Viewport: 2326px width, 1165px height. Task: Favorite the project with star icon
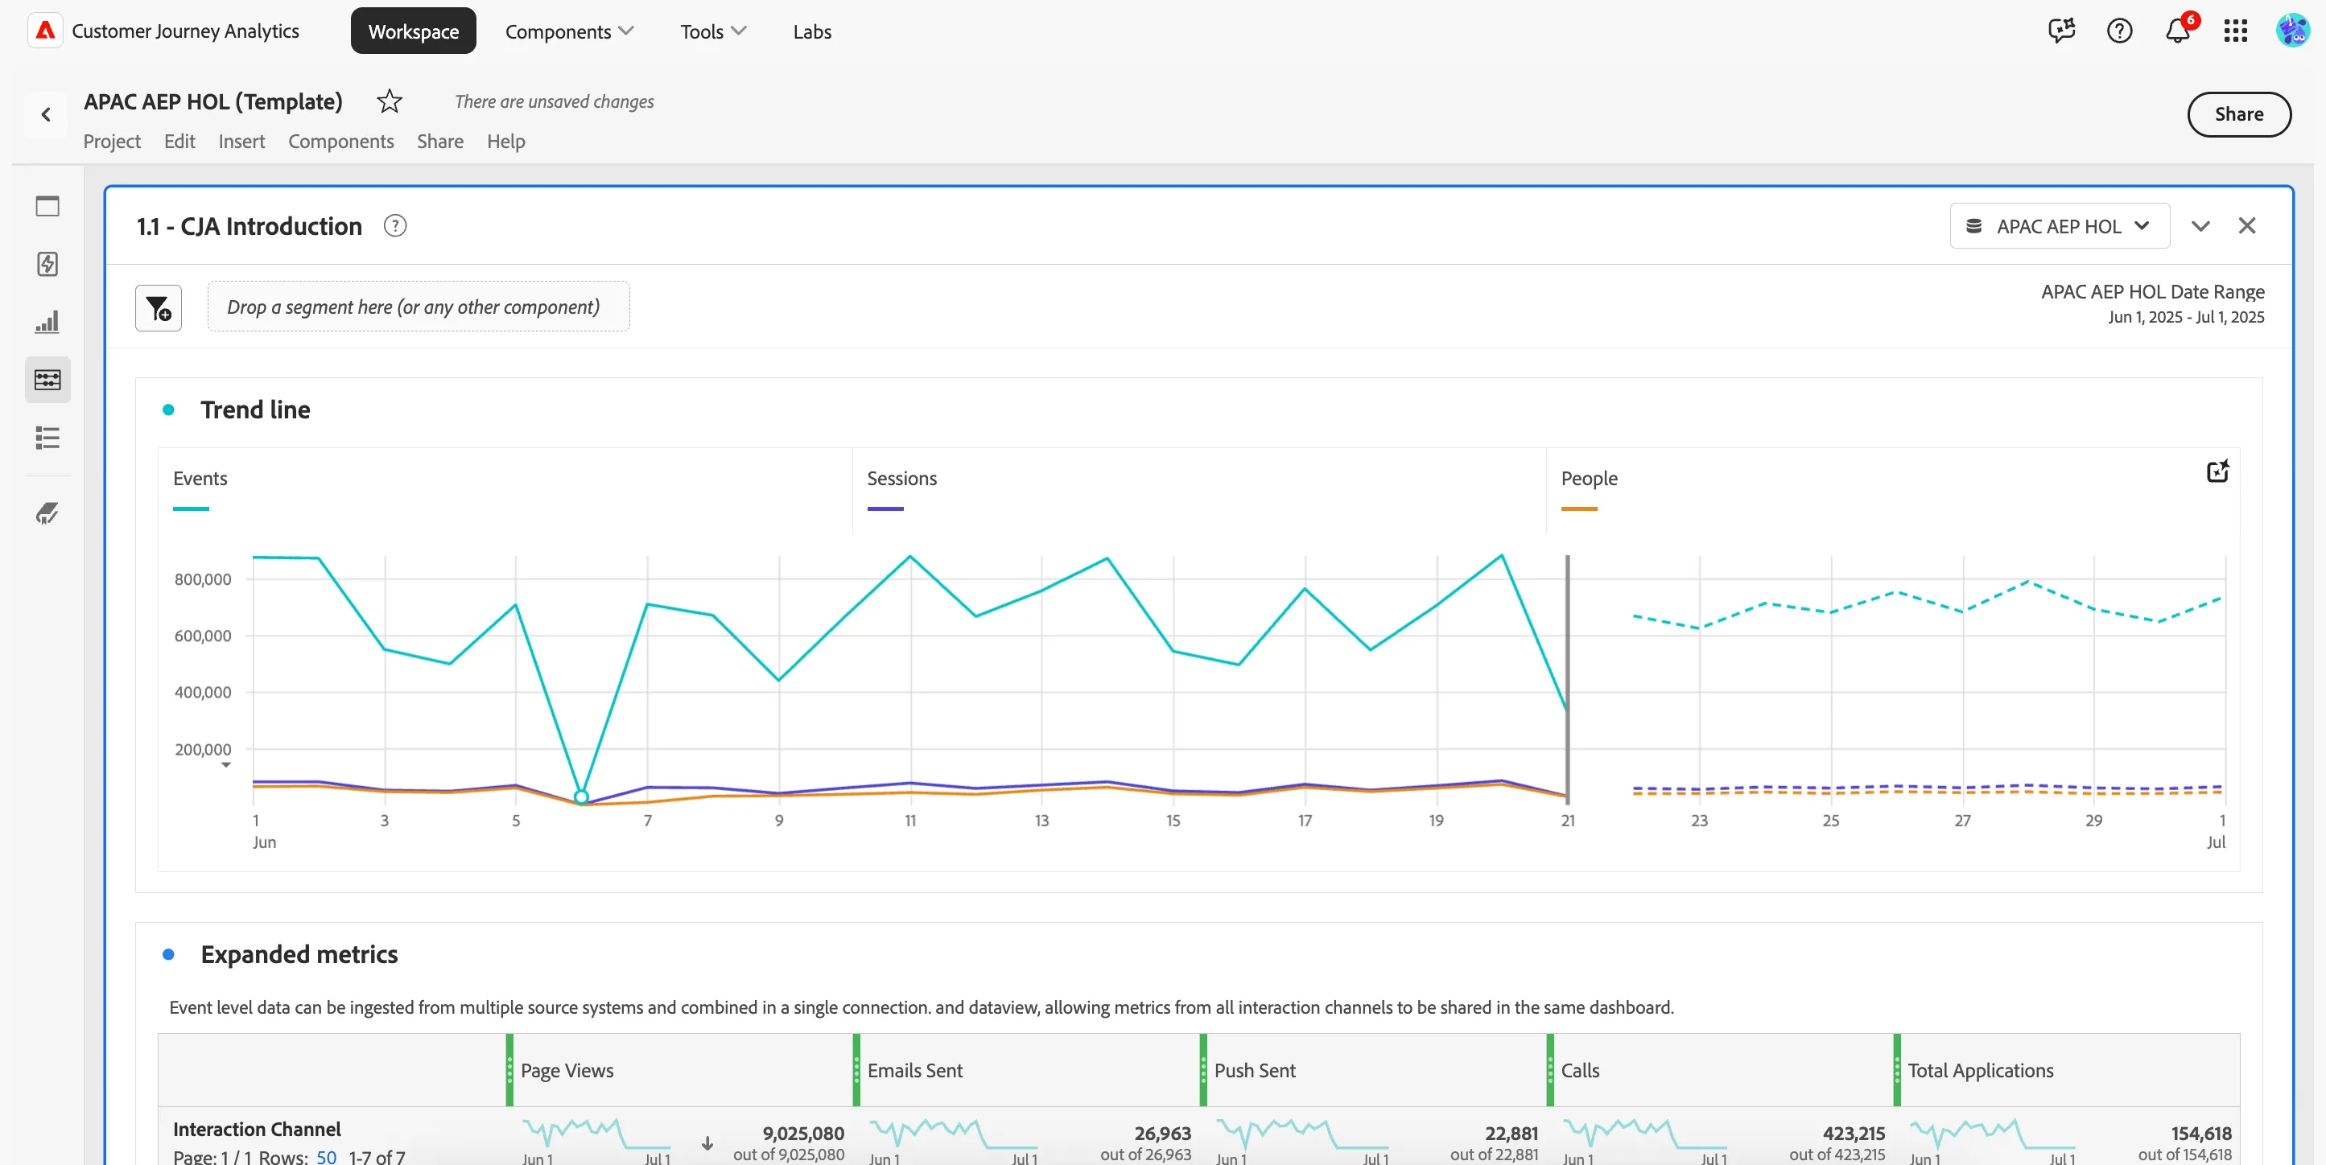[x=390, y=101]
